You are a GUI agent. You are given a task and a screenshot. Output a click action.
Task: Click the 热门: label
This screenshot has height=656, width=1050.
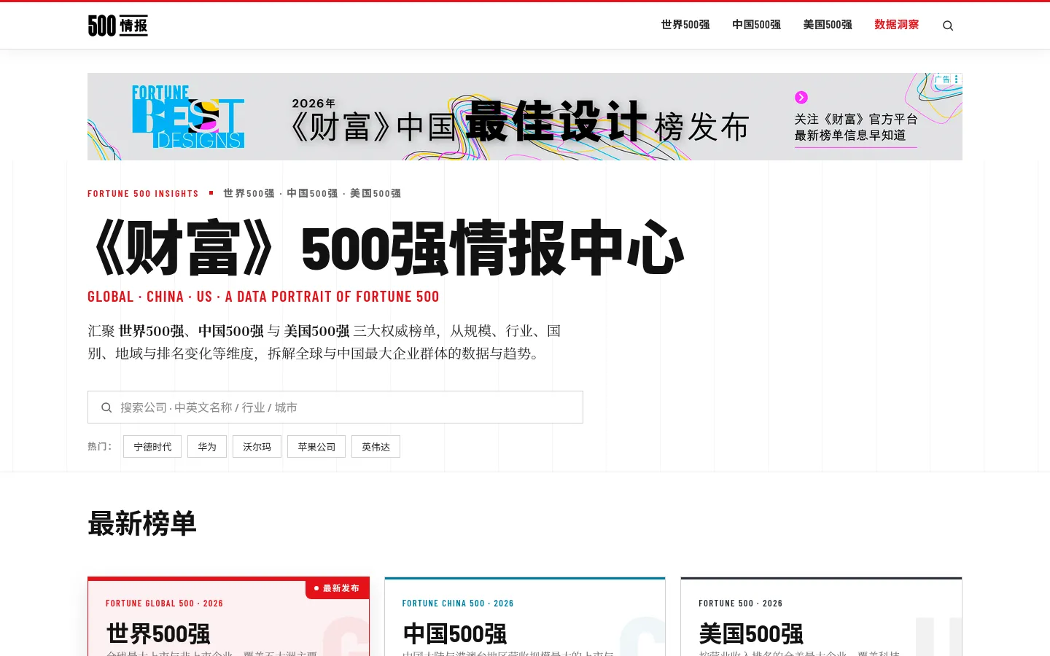click(100, 447)
